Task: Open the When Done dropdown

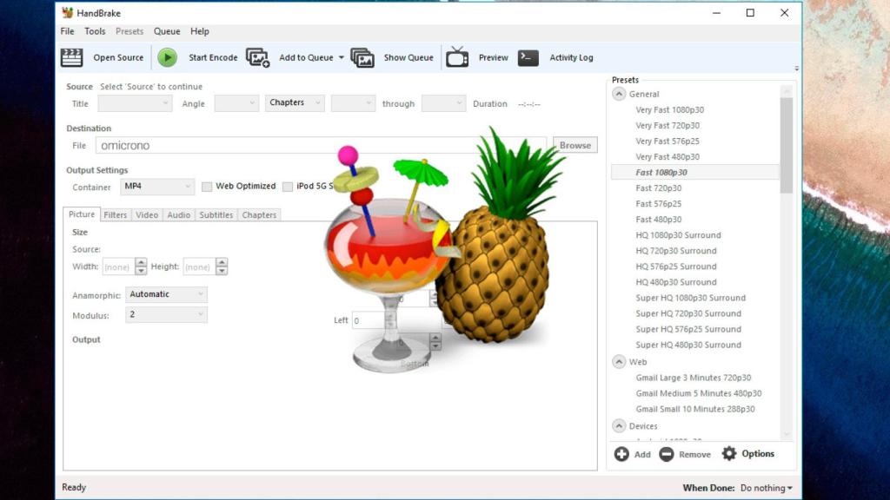Action: [x=766, y=488]
